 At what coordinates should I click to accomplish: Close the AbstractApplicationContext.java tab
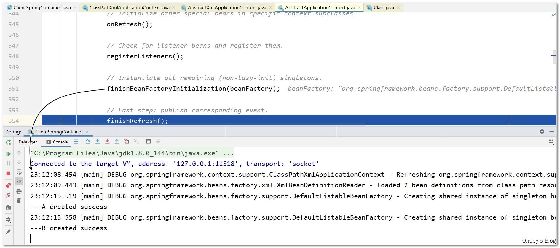click(x=359, y=8)
